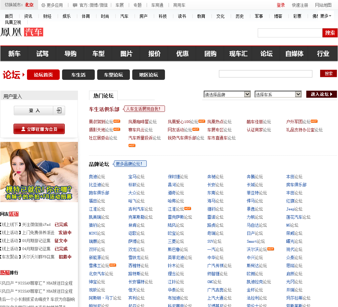
Task: Open the 雷克萨斯论坛 link
Action: [x=180, y=217]
